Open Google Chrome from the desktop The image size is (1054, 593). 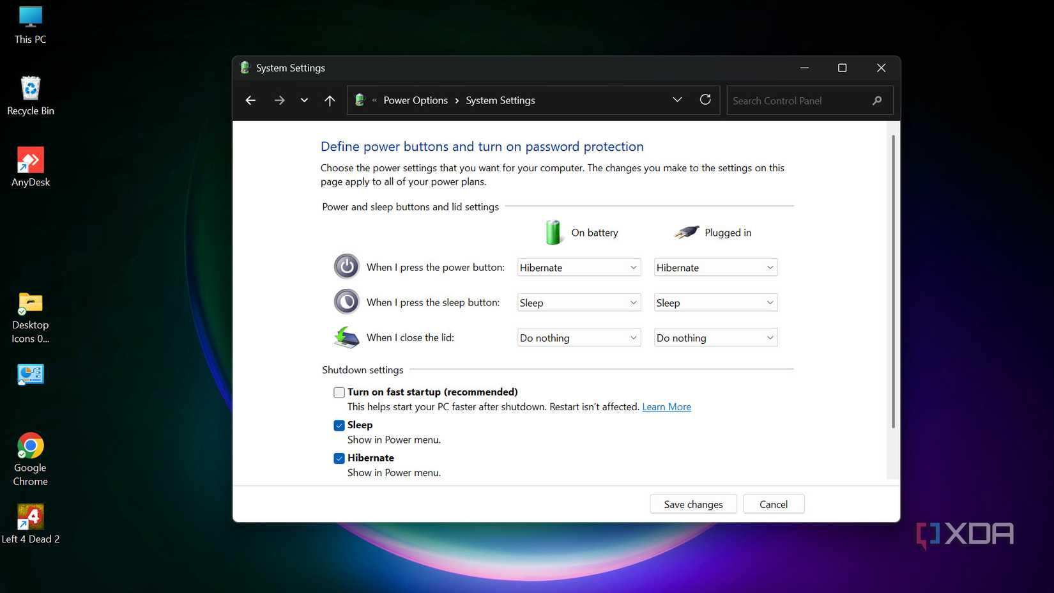(30, 445)
